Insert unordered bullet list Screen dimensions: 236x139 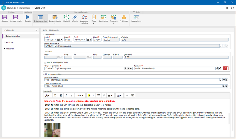click(x=99, y=95)
